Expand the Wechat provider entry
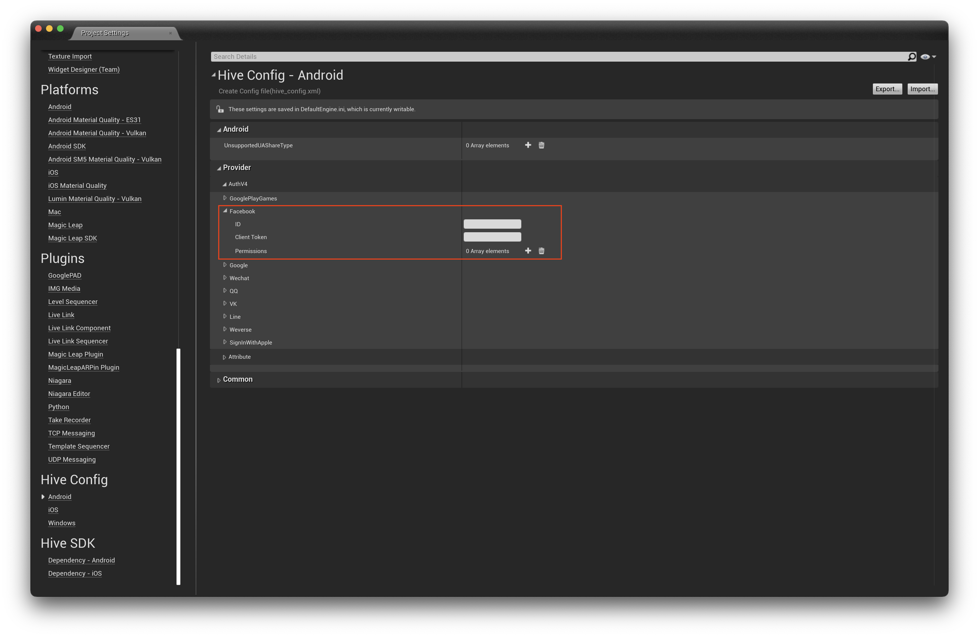 point(225,278)
